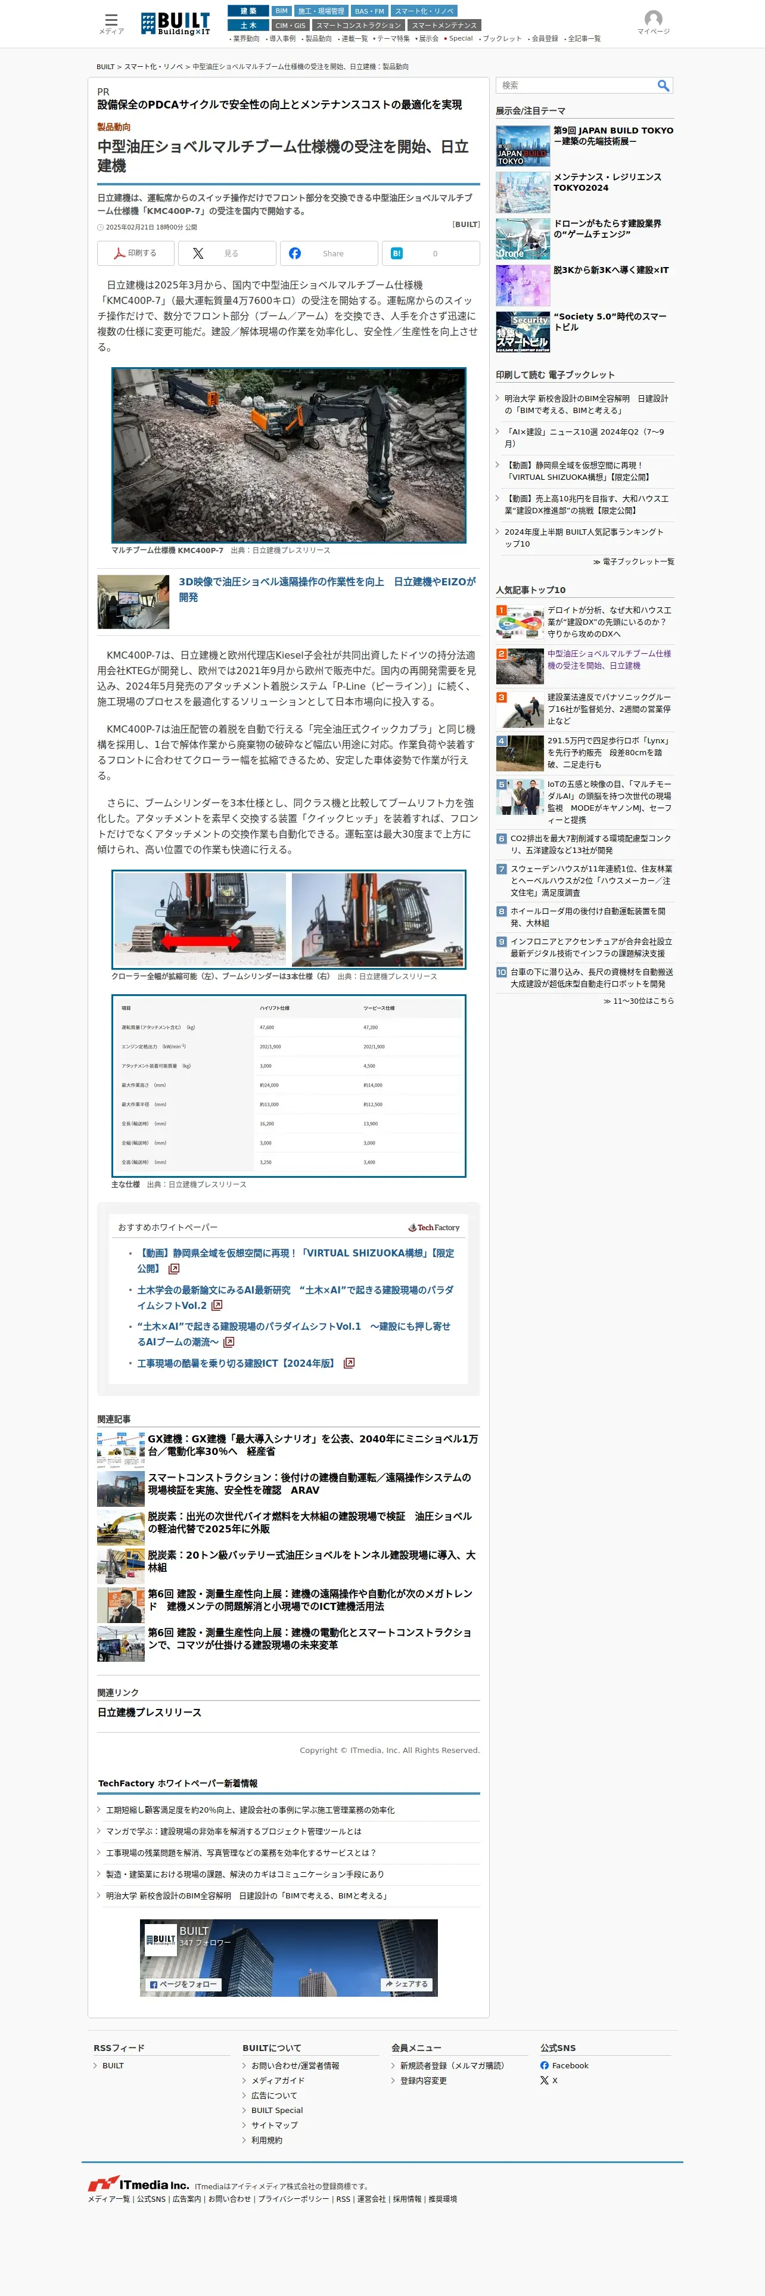
Task: Open the メディア hamburger menu
Action: (x=110, y=23)
